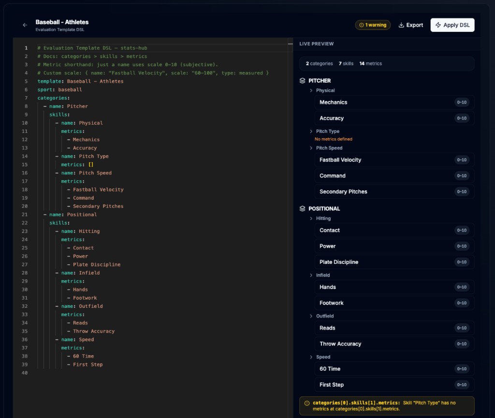
Task: Click the 'No metrics defined' warning text
Action: 334,139
